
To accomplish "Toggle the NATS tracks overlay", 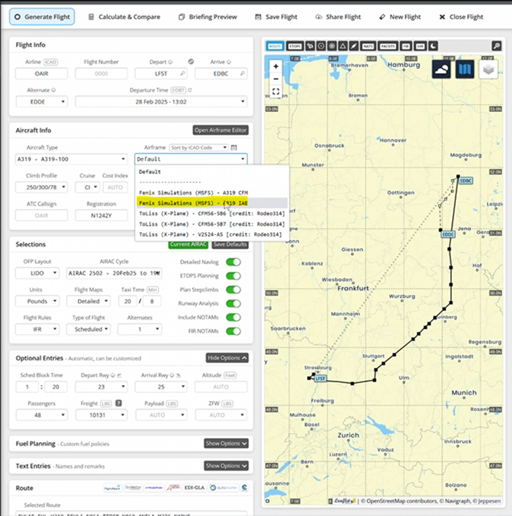I will (x=368, y=46).
